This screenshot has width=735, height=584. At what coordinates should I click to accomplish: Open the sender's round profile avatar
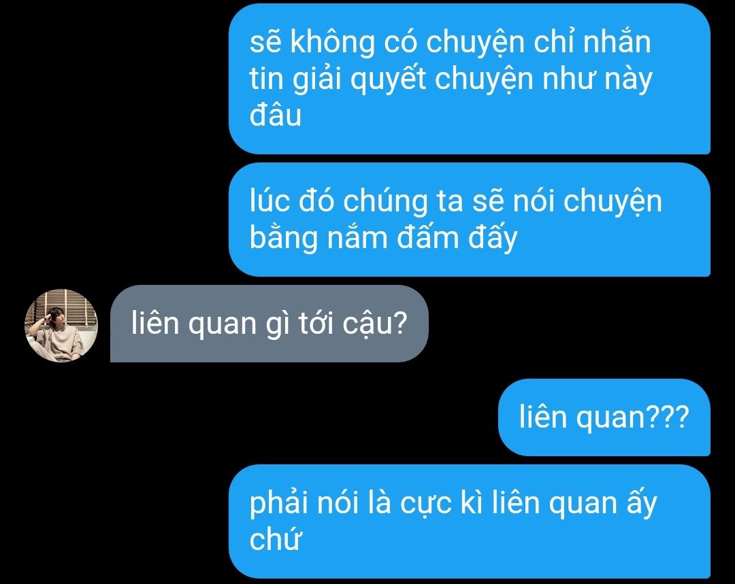[x=61, y=326]
